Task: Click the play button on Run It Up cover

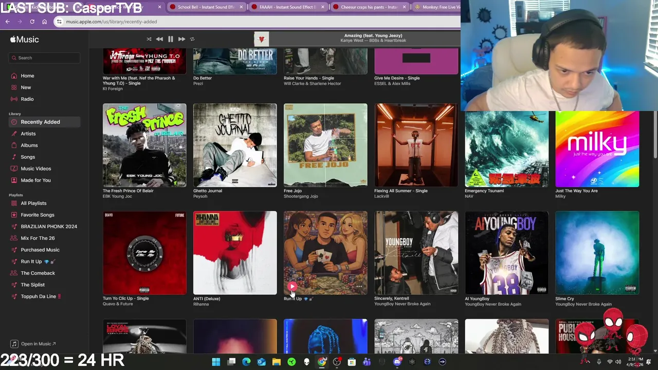Action: point(292,286)
